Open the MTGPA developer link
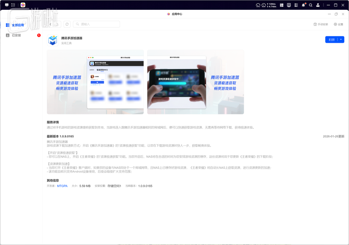Image resolution: width=349 pixels, height=245 pixels. coord(62,186)
